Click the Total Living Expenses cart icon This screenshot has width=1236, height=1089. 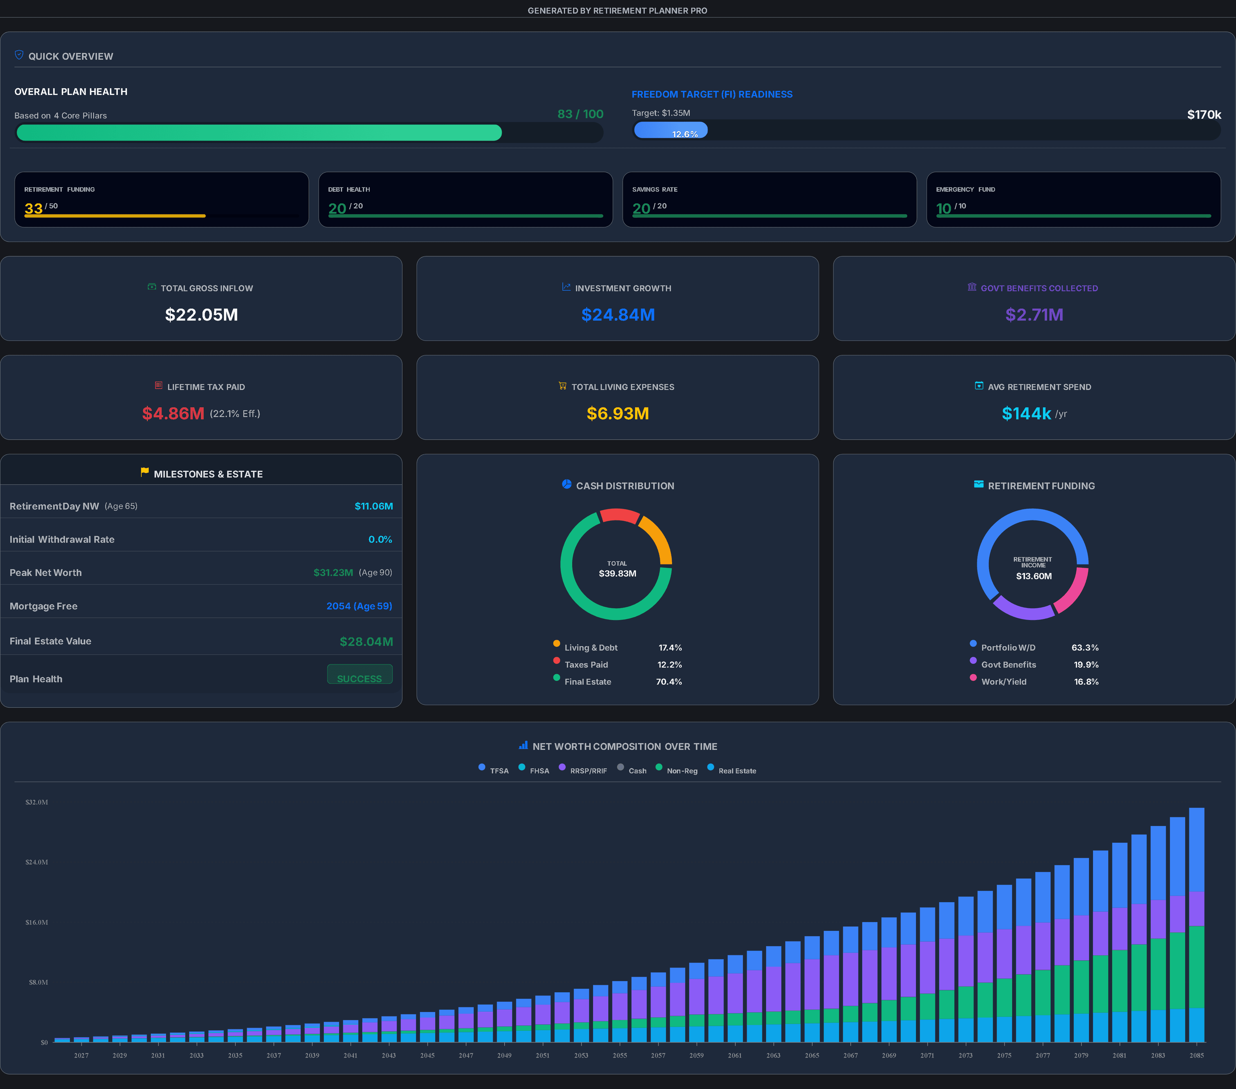coord(562,386)
